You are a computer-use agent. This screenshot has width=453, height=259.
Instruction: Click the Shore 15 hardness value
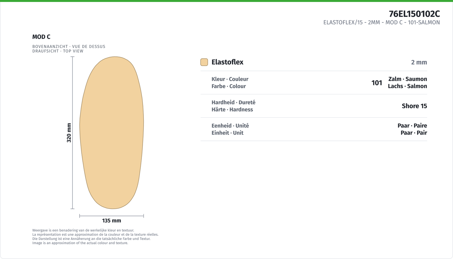(x=414, y=106)
